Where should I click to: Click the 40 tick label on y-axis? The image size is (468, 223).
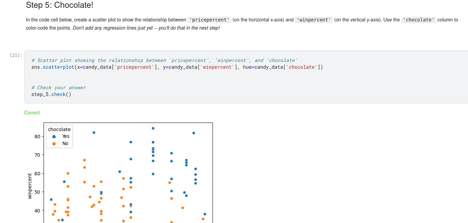tap(37, 211)
